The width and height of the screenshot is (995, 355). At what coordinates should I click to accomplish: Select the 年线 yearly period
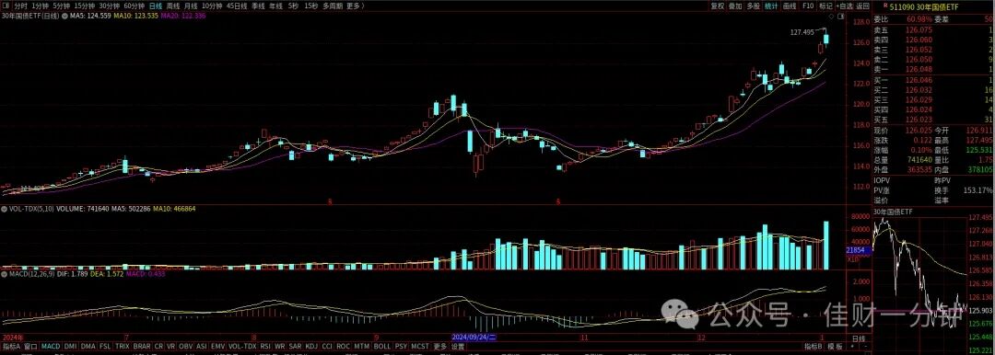click(x=275, y=6)
